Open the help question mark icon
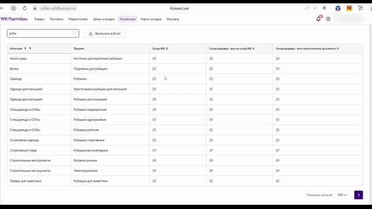 [x=328, y=19]
